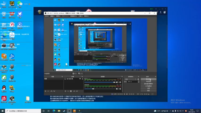Move scene up in Scenes panel
The image size is (201, 113).
coord(52,91)
